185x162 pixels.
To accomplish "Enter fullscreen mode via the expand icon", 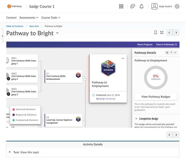I will click(162, 32).
